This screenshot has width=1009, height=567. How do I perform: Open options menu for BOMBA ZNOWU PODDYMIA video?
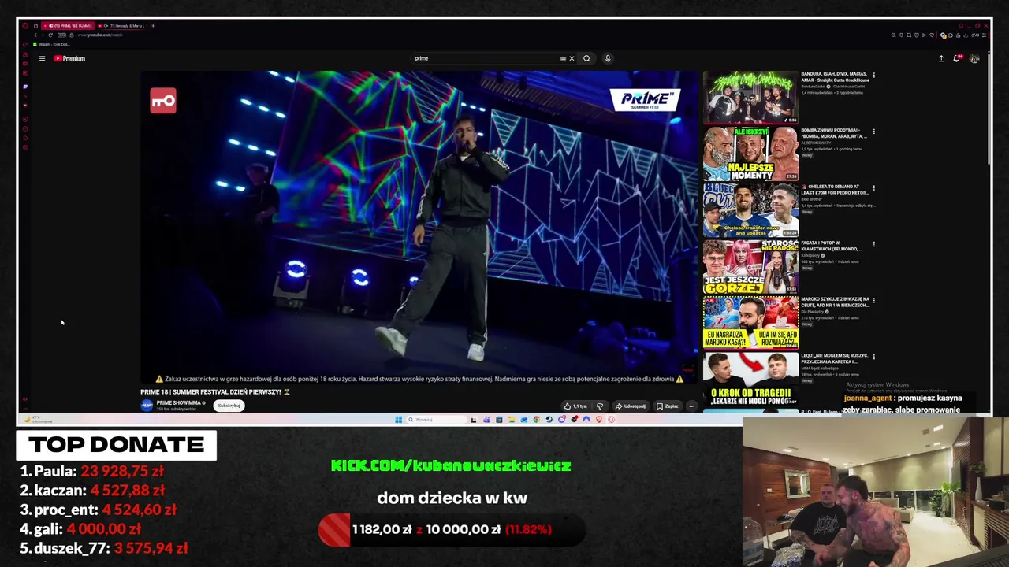[x=873, y=132]
